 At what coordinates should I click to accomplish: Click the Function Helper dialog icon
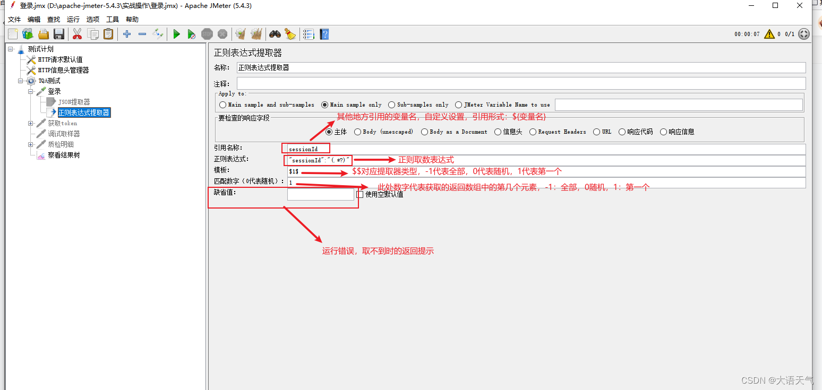point(309,34)
